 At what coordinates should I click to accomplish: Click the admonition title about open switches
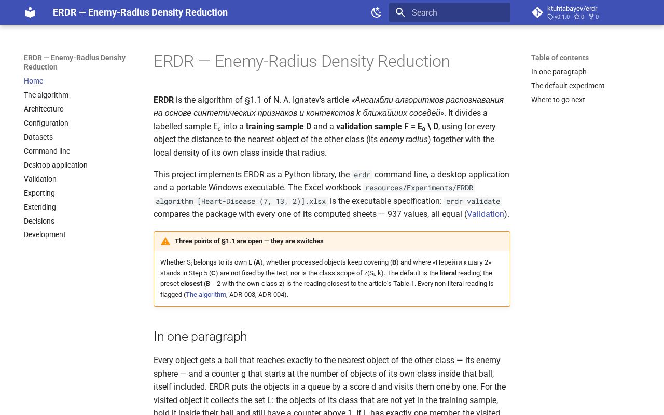tap(249, 241)
